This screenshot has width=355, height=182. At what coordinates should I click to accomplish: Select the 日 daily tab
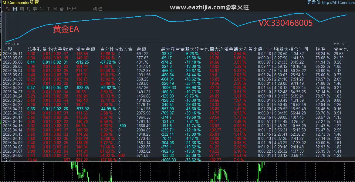point(15,9)
